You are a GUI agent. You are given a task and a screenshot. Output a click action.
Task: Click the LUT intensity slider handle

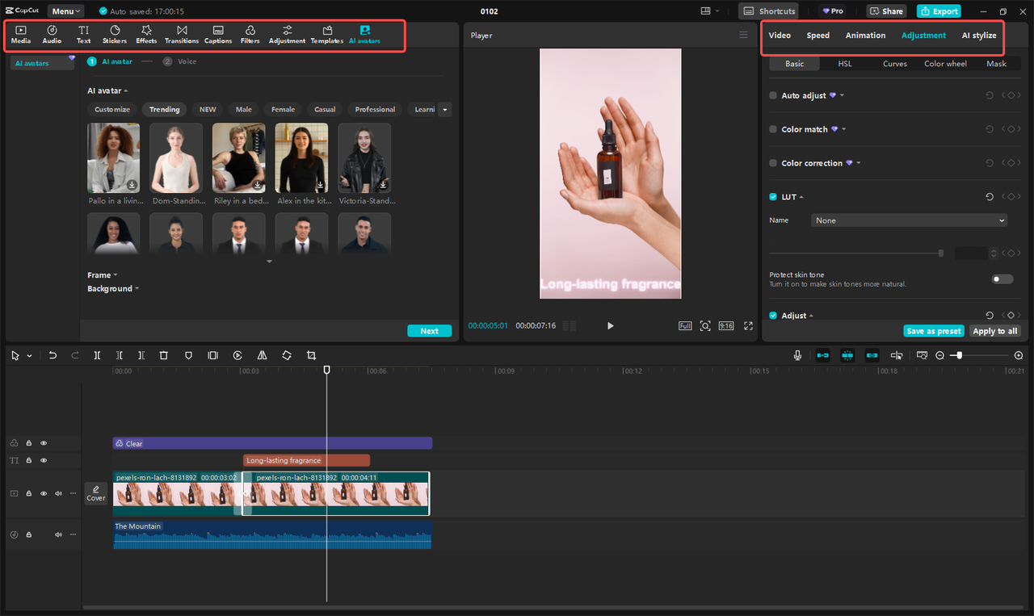pyautogui.click(x=940, y=254)
